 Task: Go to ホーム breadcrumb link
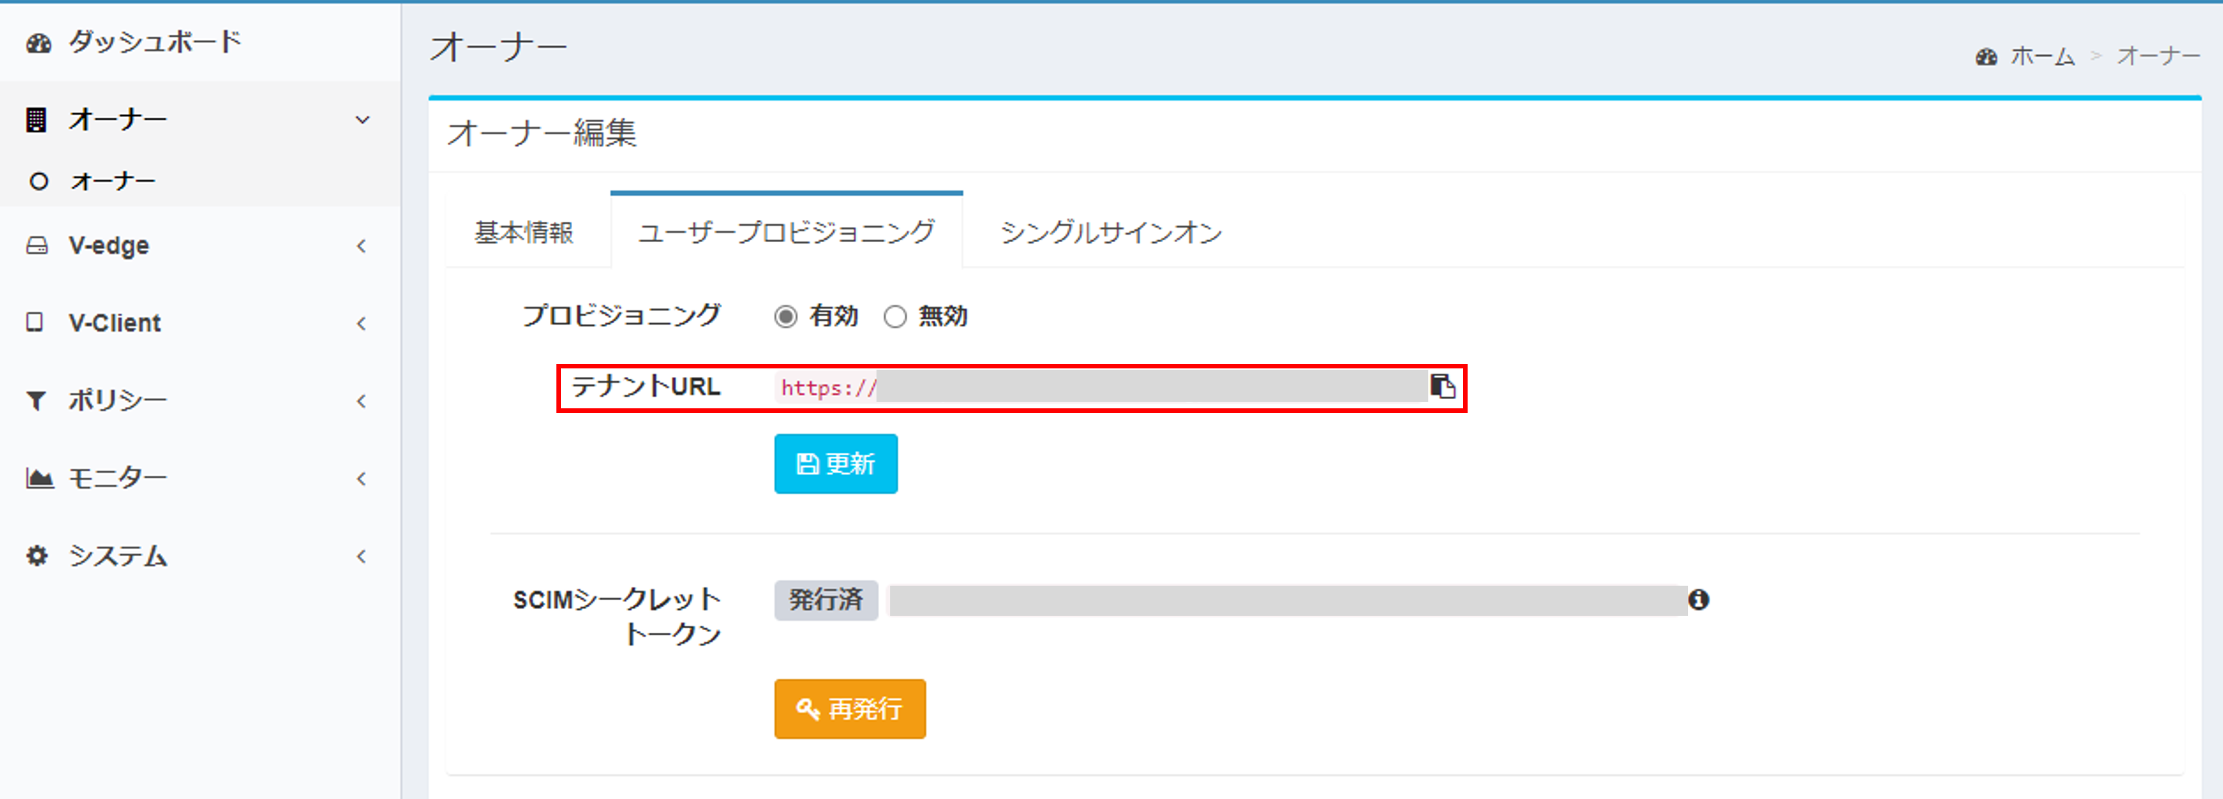point(2042,57)
